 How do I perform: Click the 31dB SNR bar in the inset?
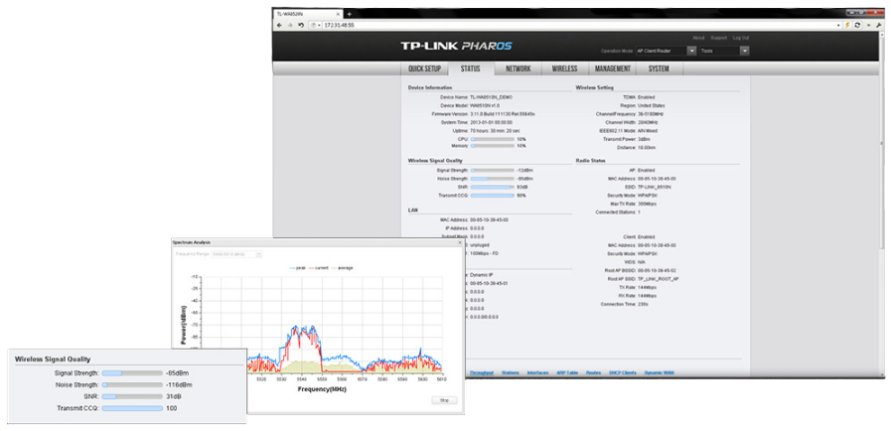[132, 396]
